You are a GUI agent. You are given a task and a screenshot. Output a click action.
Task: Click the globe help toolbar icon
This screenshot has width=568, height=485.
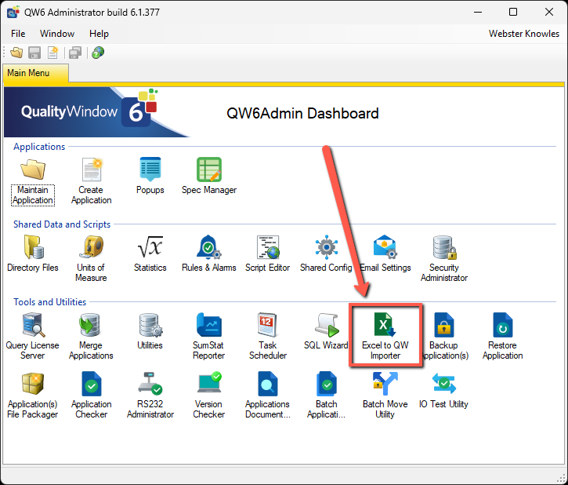[98, 53]
